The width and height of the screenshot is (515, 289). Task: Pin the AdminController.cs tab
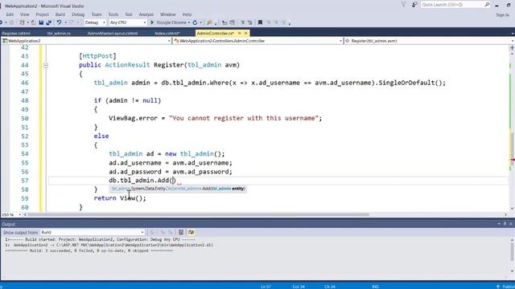pyautogui.click(x=240, y=33)
